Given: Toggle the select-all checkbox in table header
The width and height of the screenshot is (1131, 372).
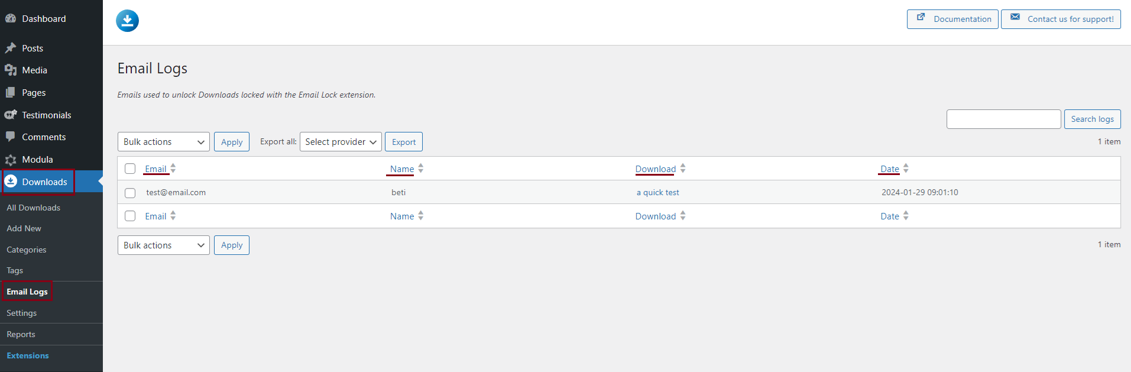Looking at the screenshot, I should pos(130,169).
